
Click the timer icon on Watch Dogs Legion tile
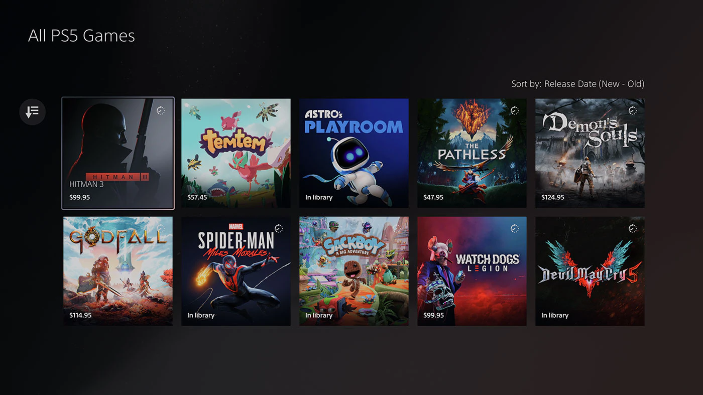[x=515, y=228]
